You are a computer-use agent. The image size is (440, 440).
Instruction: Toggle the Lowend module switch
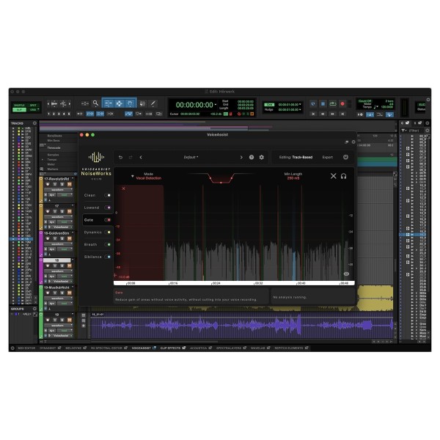click(x=108, y=208)
